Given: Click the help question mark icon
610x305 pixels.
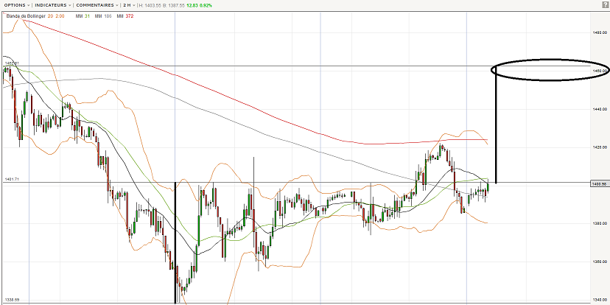Looking at the screenshot, I should pos(605,5).
